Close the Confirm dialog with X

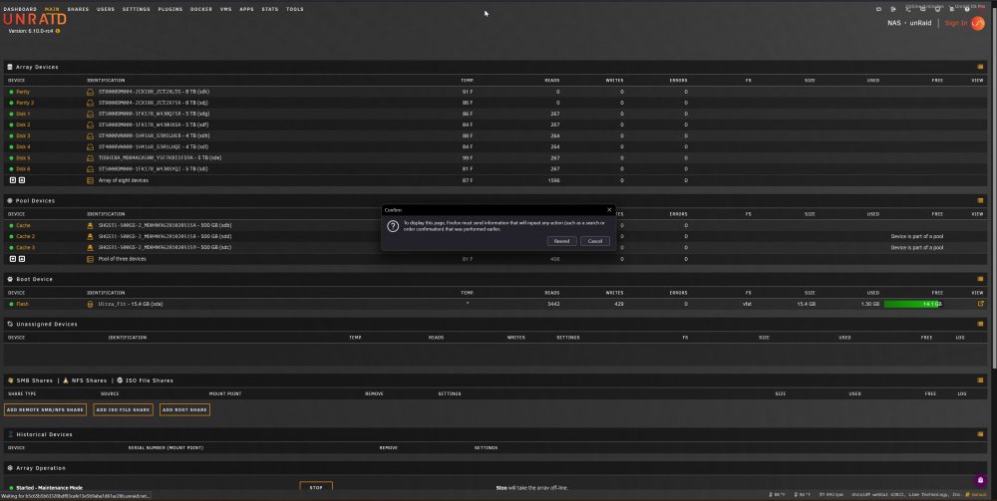[x=609, y=209]
